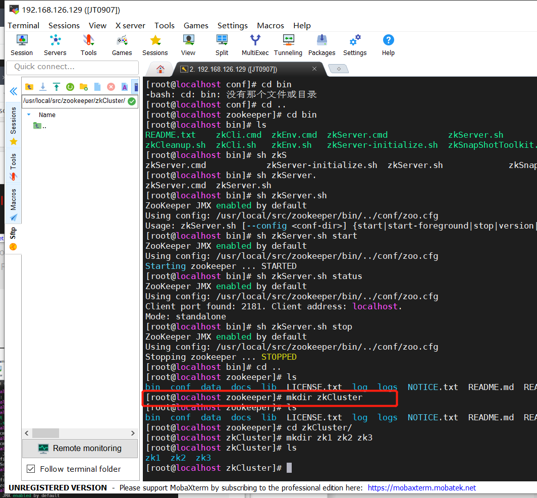Click the SFTP path input field
Viewport: 537px width, 498px height.
74,101
